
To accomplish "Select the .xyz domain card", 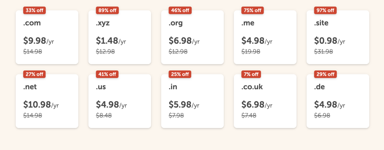I will pos(120,37).
